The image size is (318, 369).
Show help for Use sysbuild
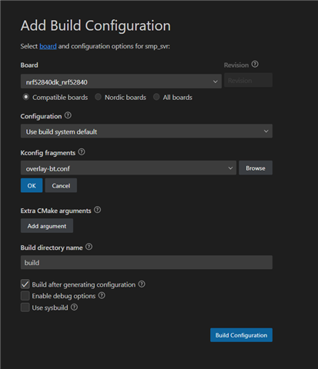click(x=74, y=307)
